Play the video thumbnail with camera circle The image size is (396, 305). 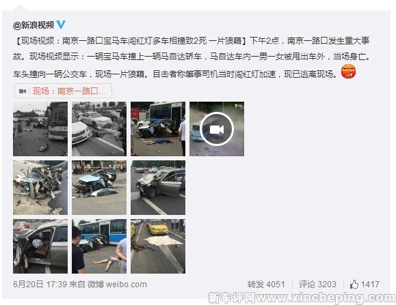217,129
